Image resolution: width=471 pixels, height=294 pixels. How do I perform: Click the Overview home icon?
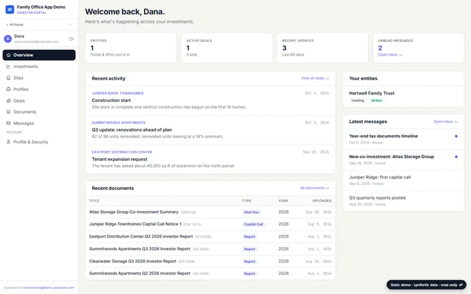[9, 55]
